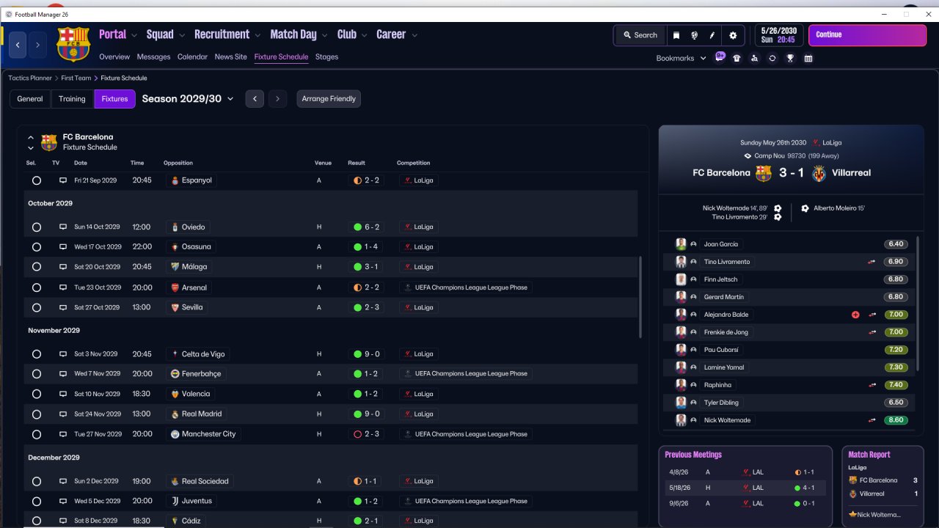This screenshot has width=939, height=528.
Task: Select the Sevilla fixture radio button
Action: (37, 308)
